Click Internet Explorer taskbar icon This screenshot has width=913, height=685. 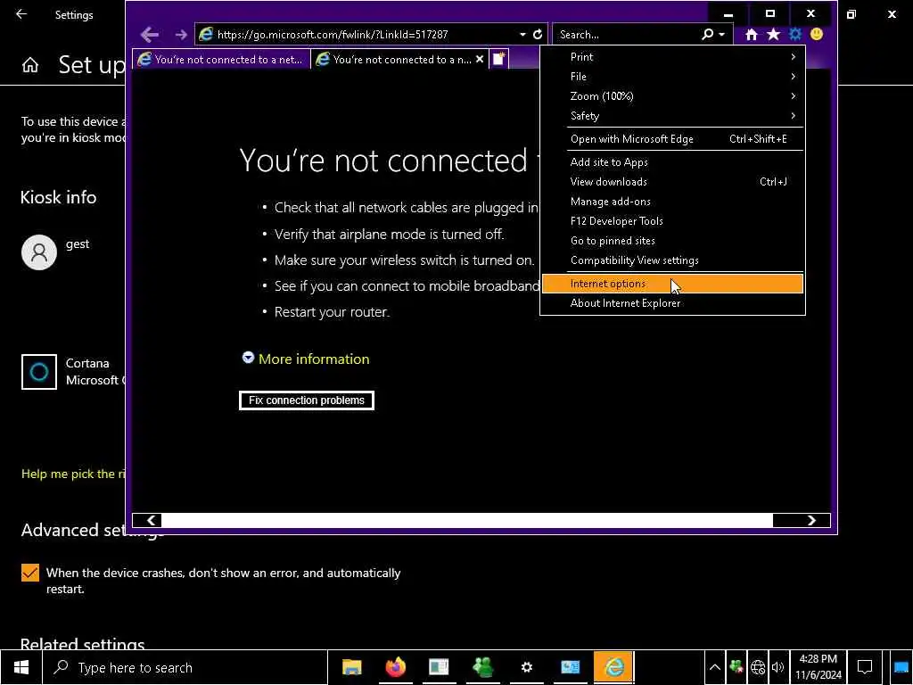point(613,667)
